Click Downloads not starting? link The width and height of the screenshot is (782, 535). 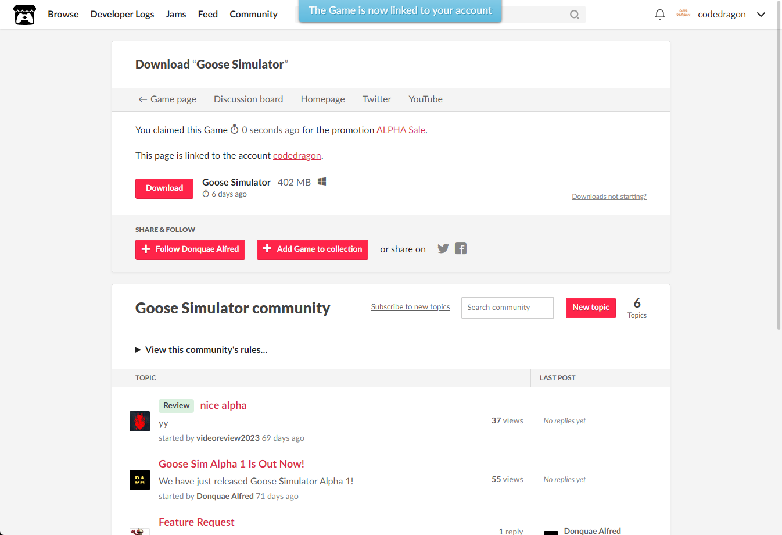point(609,197)
